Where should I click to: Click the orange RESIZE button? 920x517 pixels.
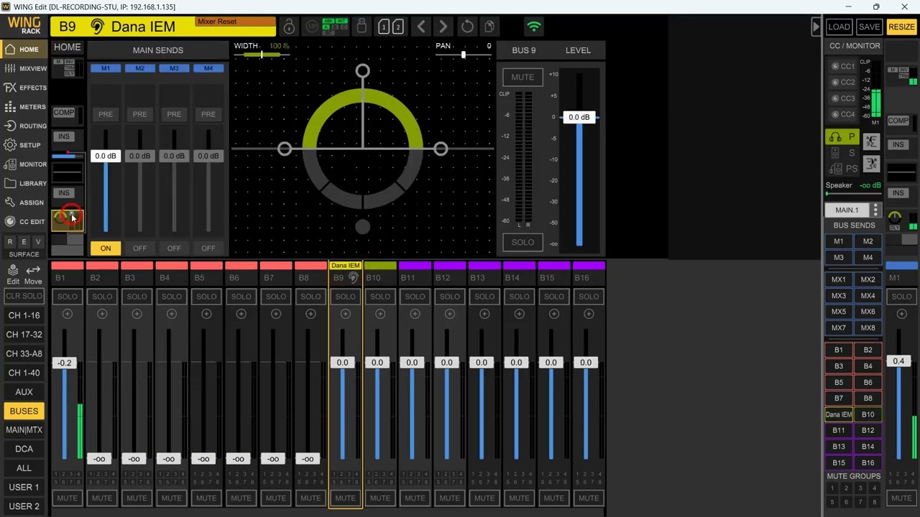[x=901, y=27]
